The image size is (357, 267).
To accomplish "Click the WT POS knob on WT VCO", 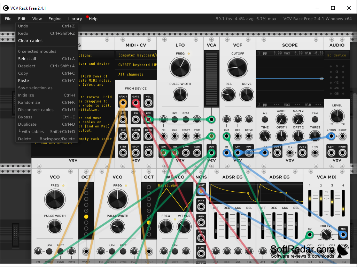I will click(184, 226).
